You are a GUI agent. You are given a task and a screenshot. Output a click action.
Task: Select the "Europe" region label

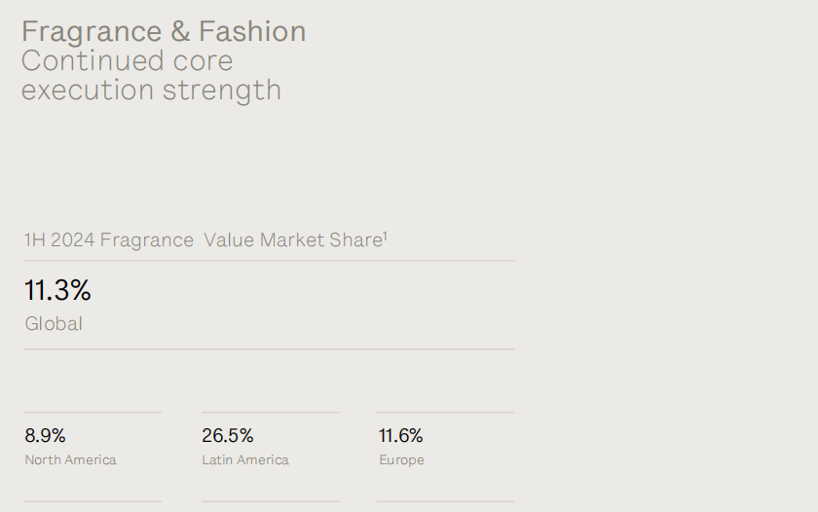(x=401, y=460)
